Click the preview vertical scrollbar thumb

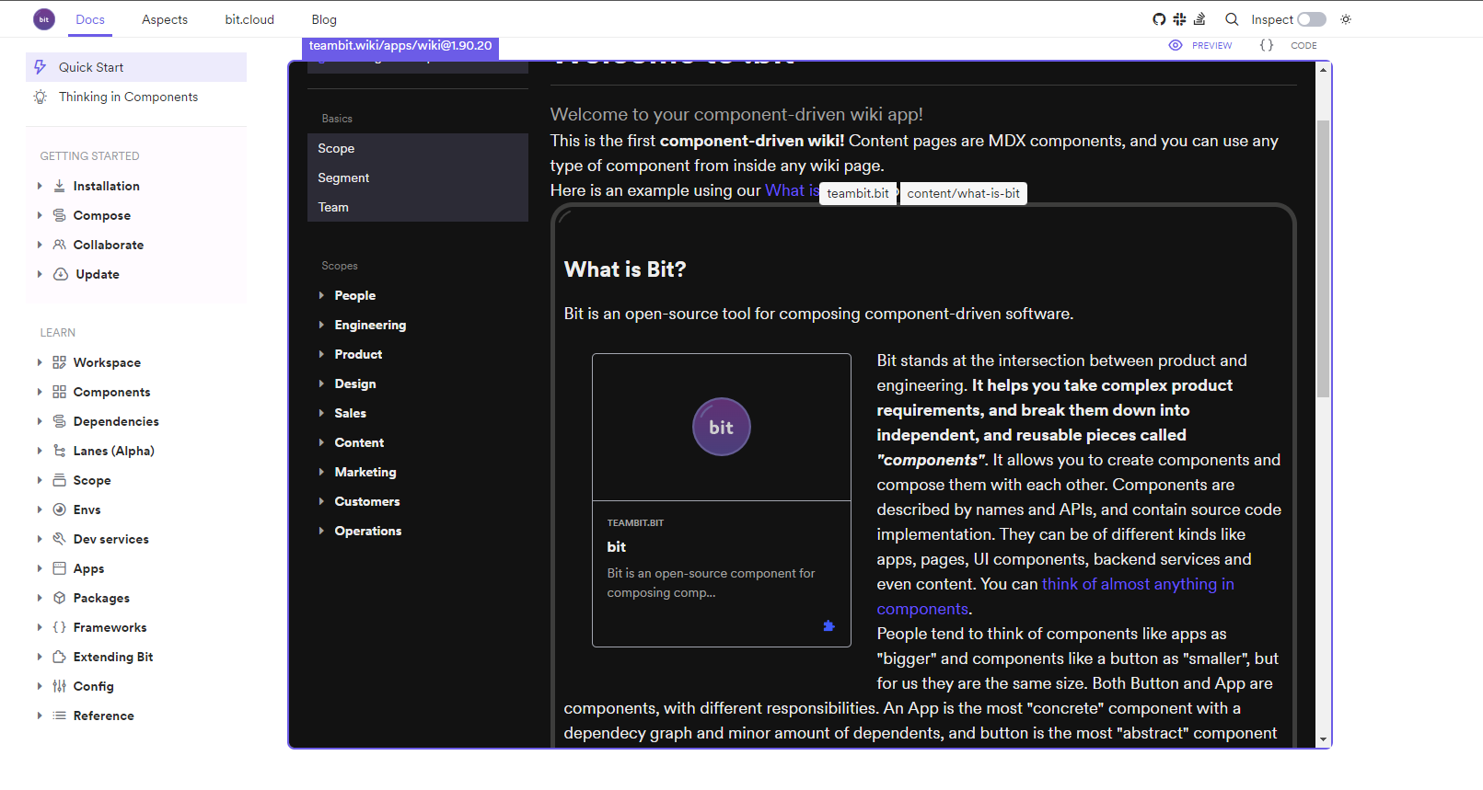[x=1323, y=258]
